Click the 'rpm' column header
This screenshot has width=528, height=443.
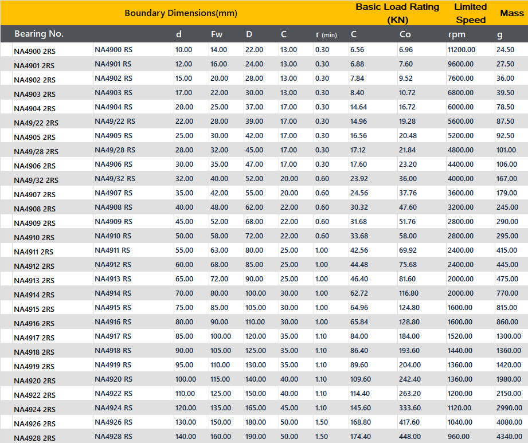coord(456,34)
